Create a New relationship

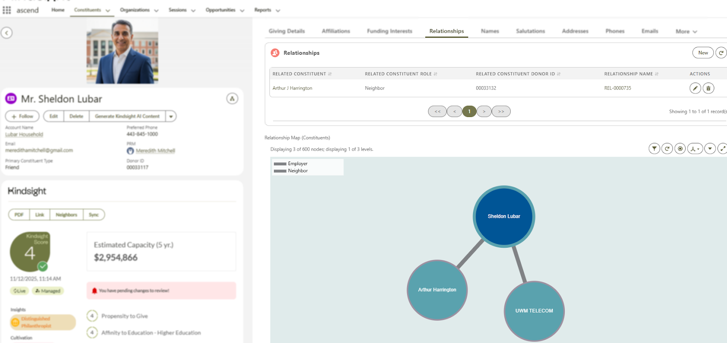point(703,53)
